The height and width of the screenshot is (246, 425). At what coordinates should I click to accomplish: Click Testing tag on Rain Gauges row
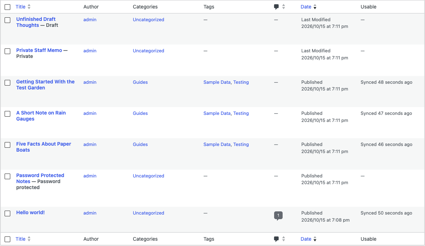tap(241, 113)
